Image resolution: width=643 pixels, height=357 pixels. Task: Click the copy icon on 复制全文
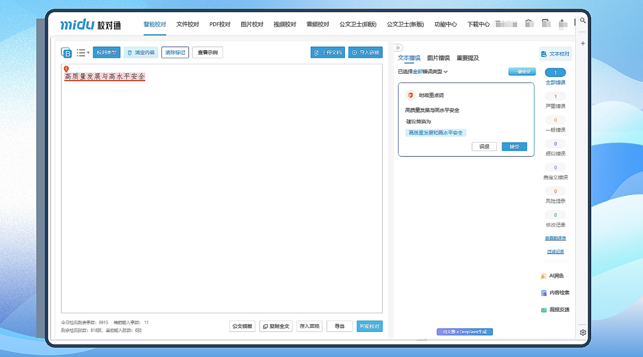click(264, 326)
